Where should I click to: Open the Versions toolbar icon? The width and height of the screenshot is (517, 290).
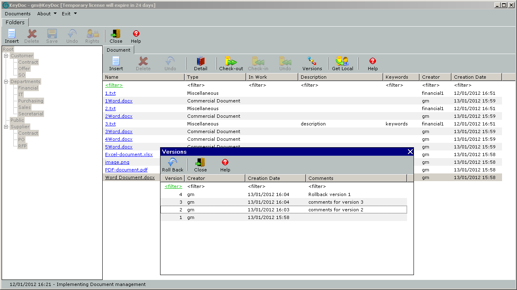pyautogui.click(x=312, y=61)
